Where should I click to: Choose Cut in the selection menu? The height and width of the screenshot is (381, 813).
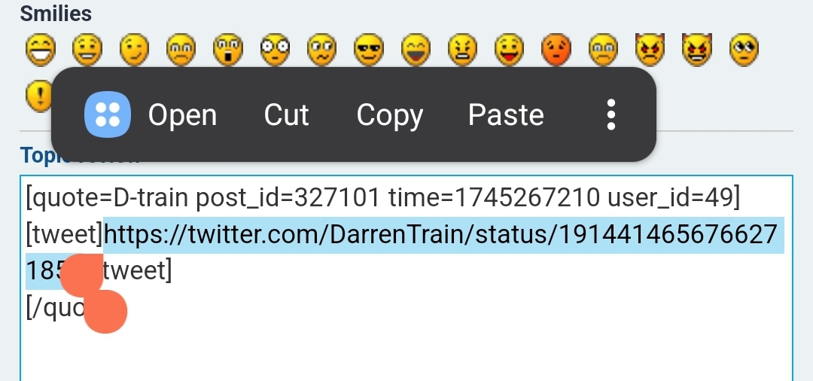286,114
